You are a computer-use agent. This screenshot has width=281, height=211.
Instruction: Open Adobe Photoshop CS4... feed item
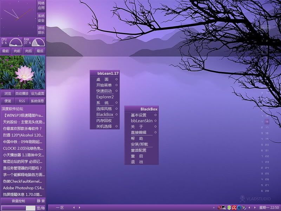[x=23, y=188]
